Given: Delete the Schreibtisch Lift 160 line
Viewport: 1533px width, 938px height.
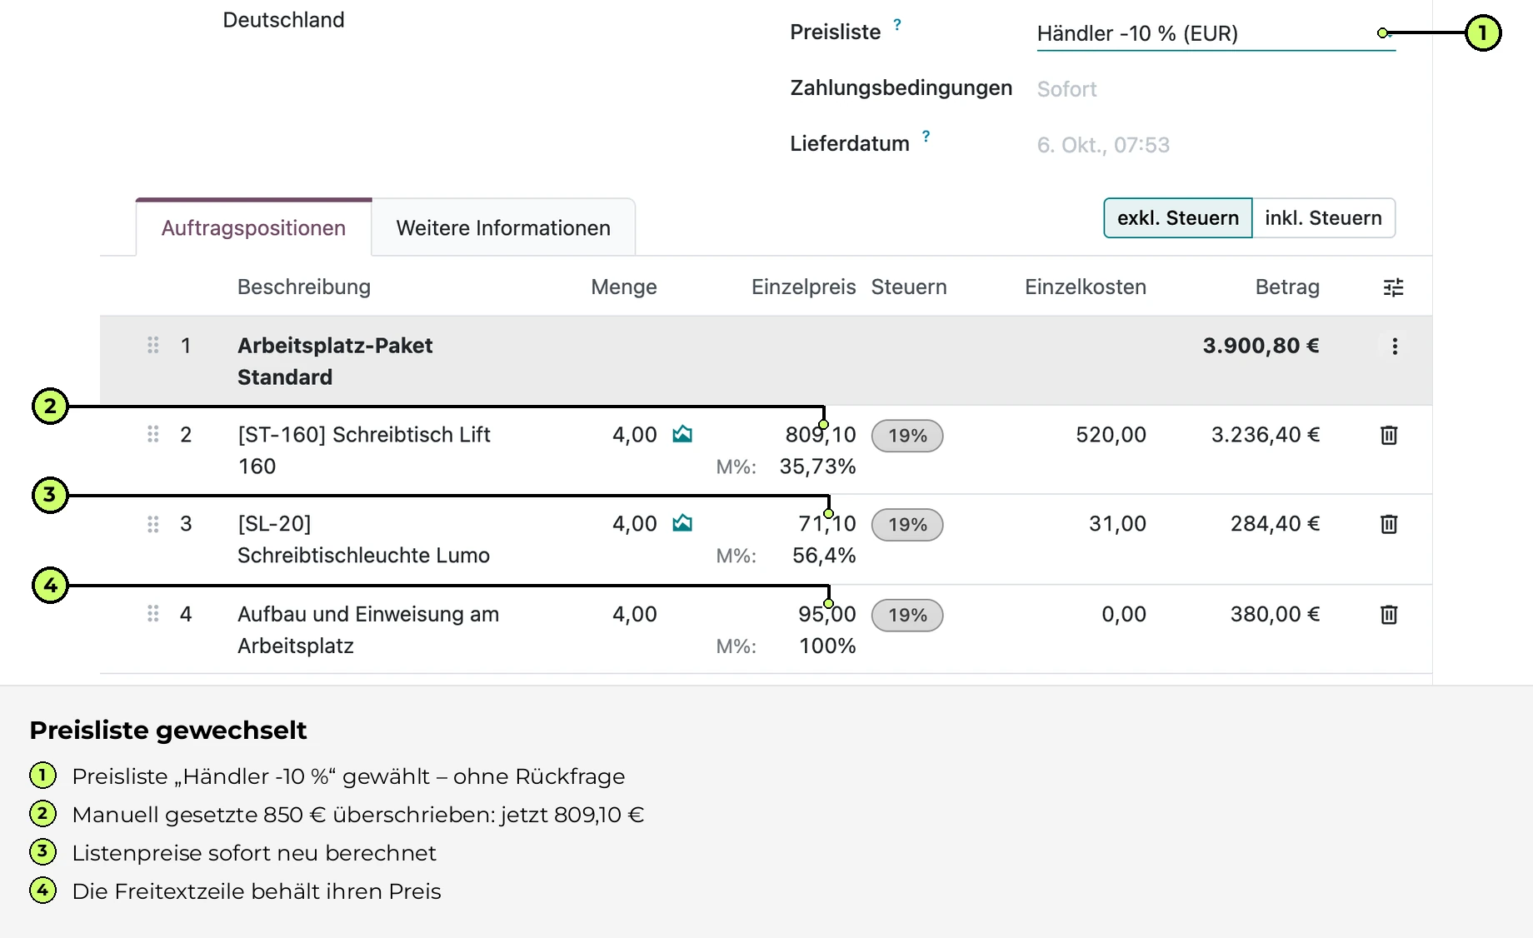Looking at the screenshot, I should point(1389,435).
